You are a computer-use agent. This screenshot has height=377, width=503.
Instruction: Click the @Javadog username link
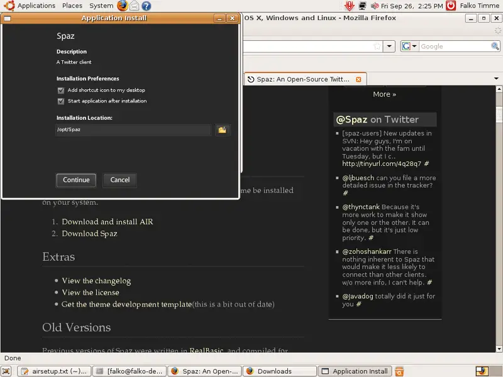click(x=358, y=296)
